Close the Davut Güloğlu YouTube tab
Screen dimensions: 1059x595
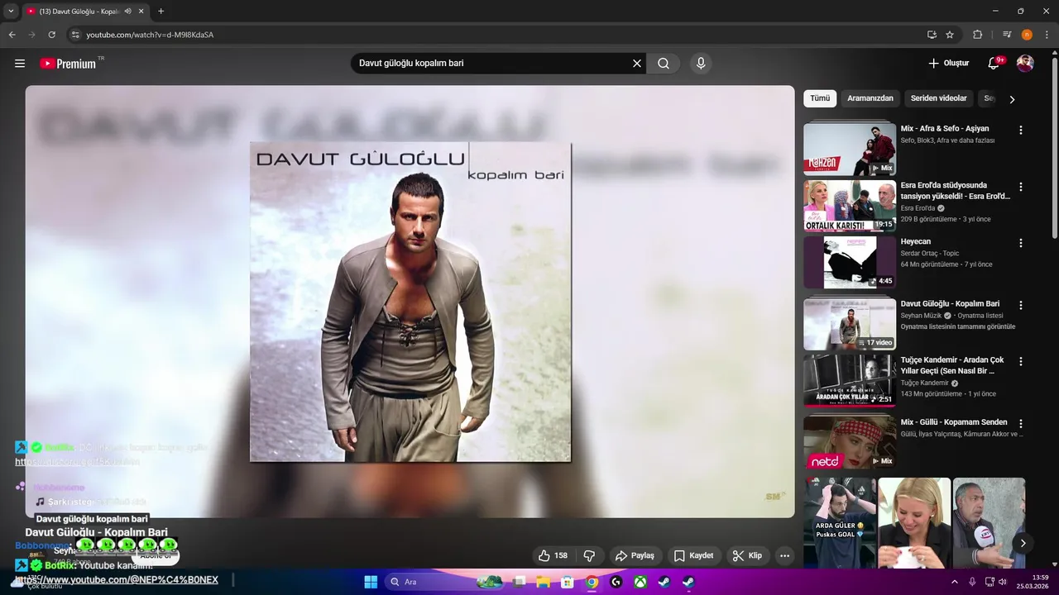pyautogui.click(x=141, y=12)
